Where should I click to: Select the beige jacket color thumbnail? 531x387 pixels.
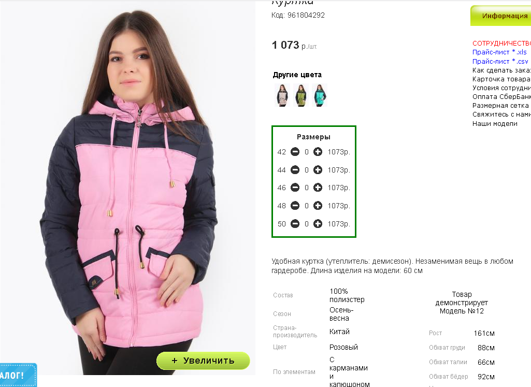click(x=282, y=95)
